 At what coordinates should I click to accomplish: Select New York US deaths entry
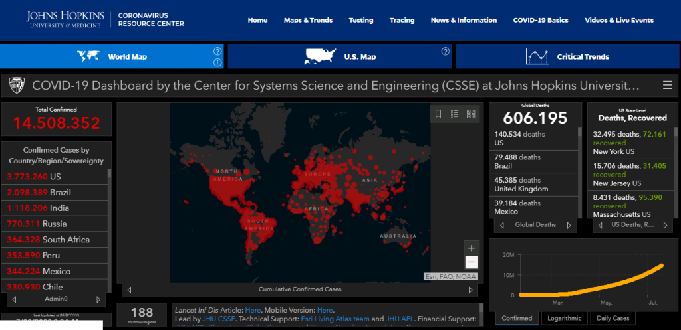click(632, 143)
